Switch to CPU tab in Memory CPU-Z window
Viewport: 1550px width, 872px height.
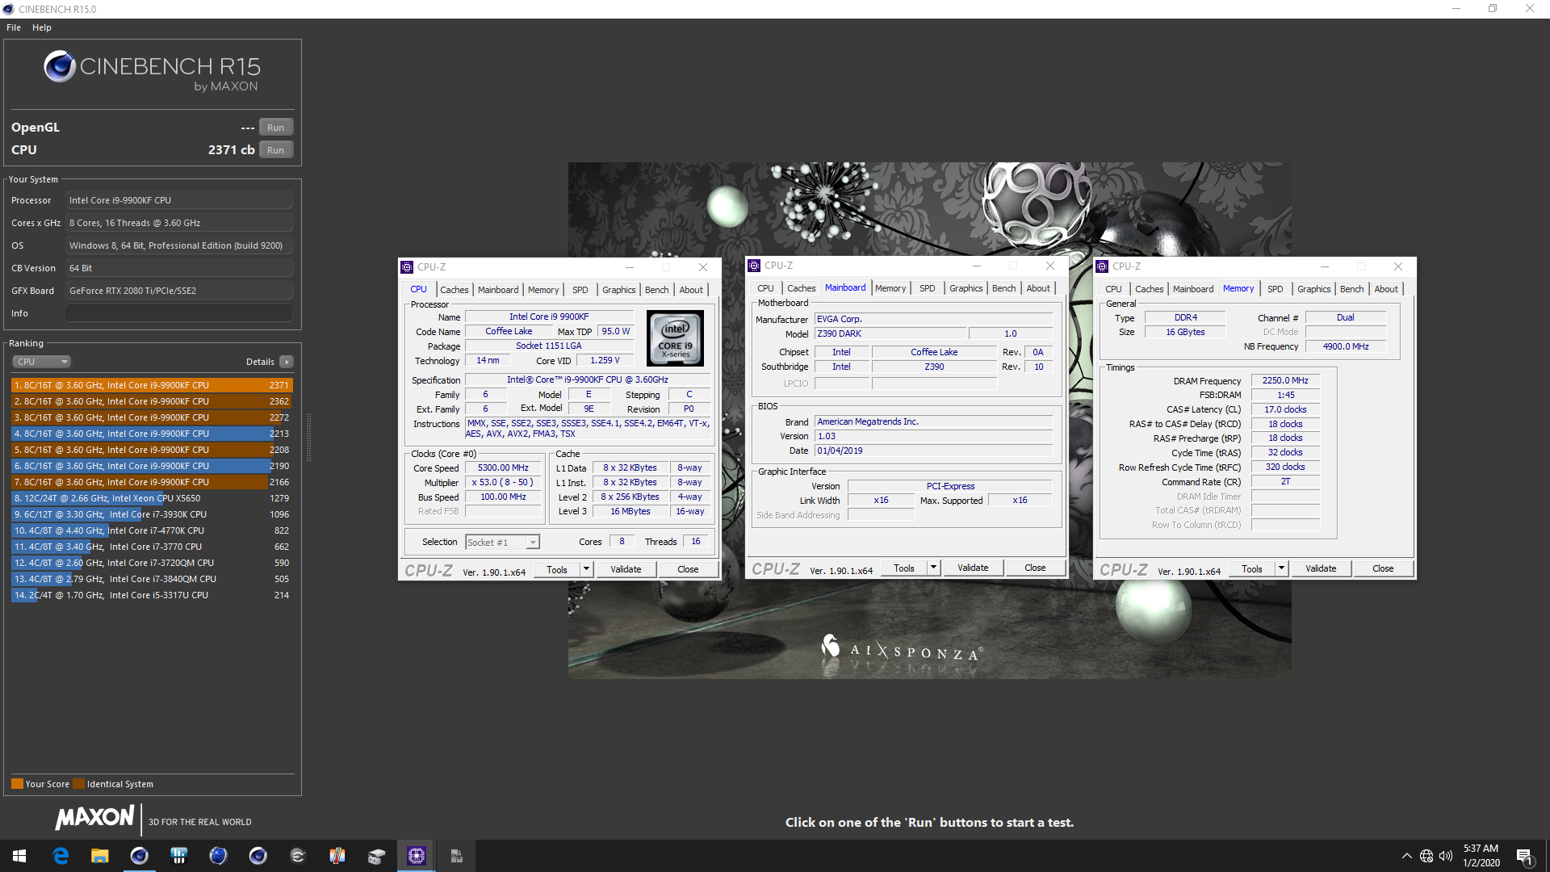(x=1114, y=289)
